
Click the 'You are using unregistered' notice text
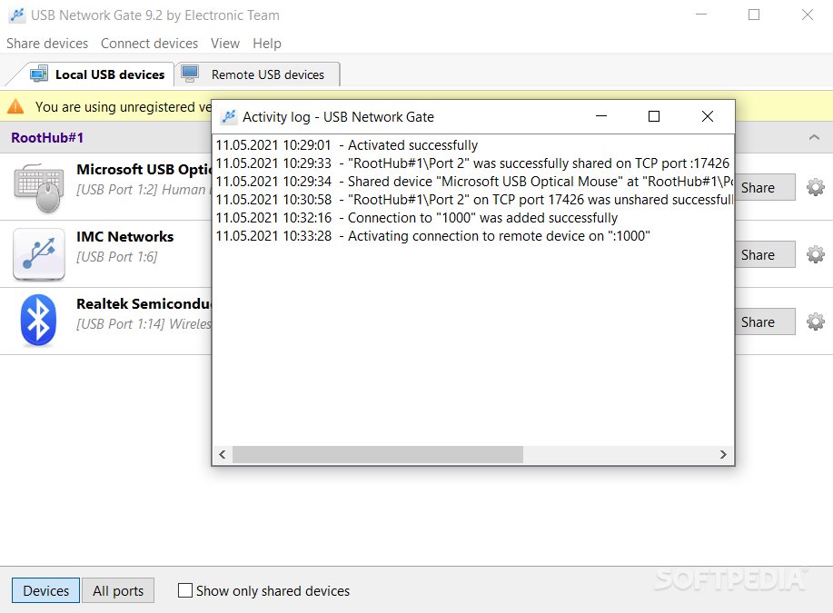(123, 107)
